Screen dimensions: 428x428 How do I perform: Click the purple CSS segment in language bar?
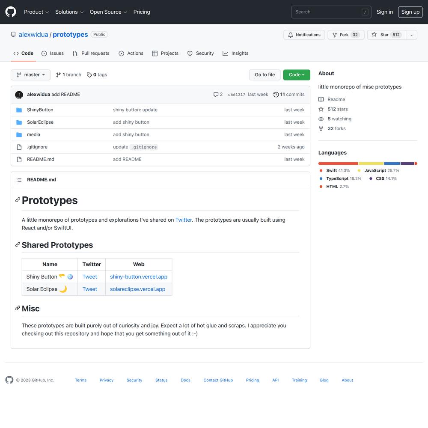coord(407,163)
